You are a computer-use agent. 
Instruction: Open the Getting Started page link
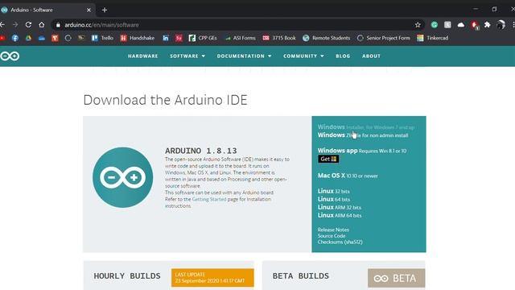[209, 199]
